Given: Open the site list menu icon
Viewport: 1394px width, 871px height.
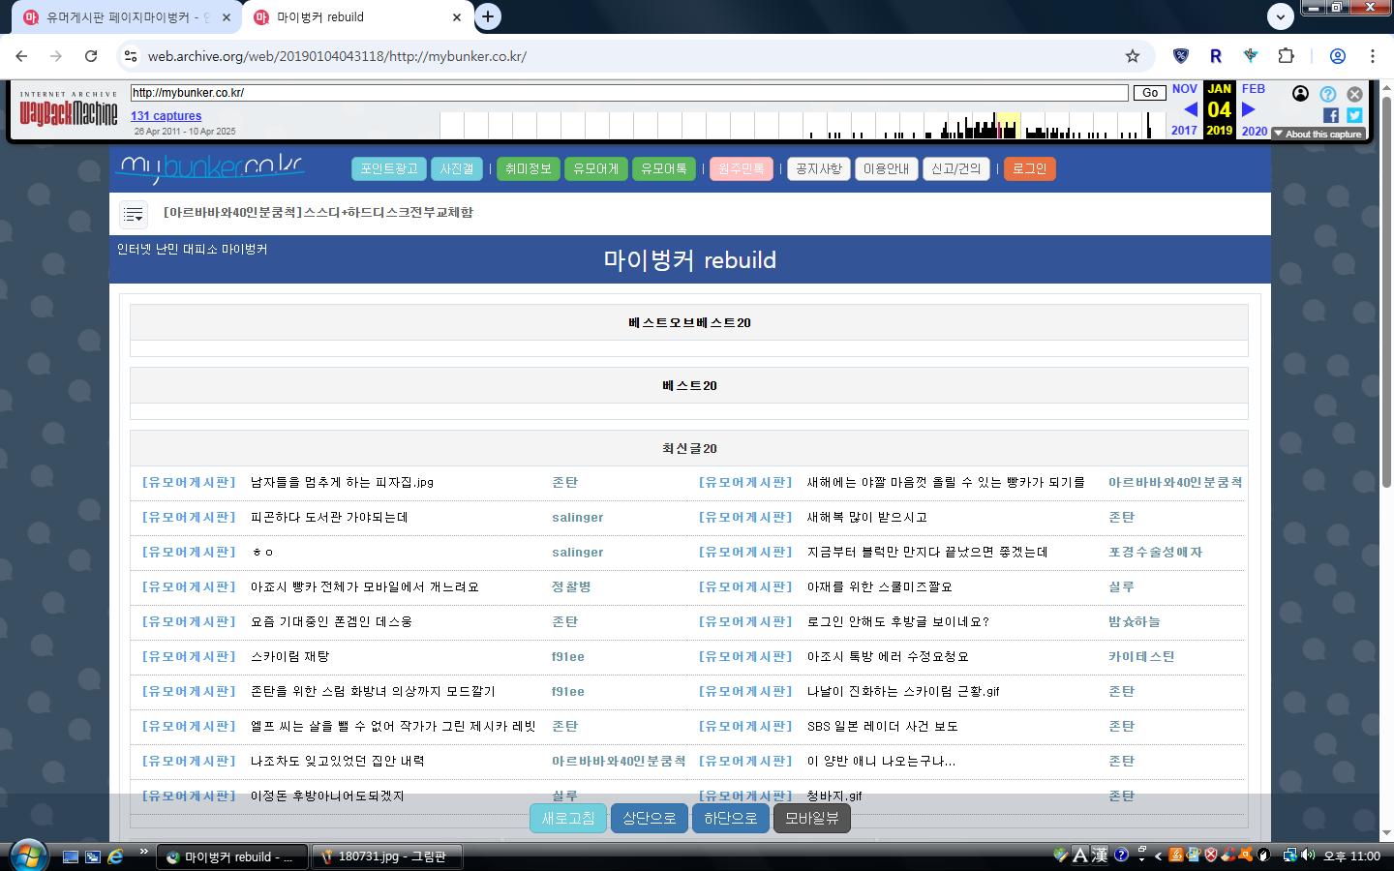Looking at the screenshot, I should click(x=134, y=214).
